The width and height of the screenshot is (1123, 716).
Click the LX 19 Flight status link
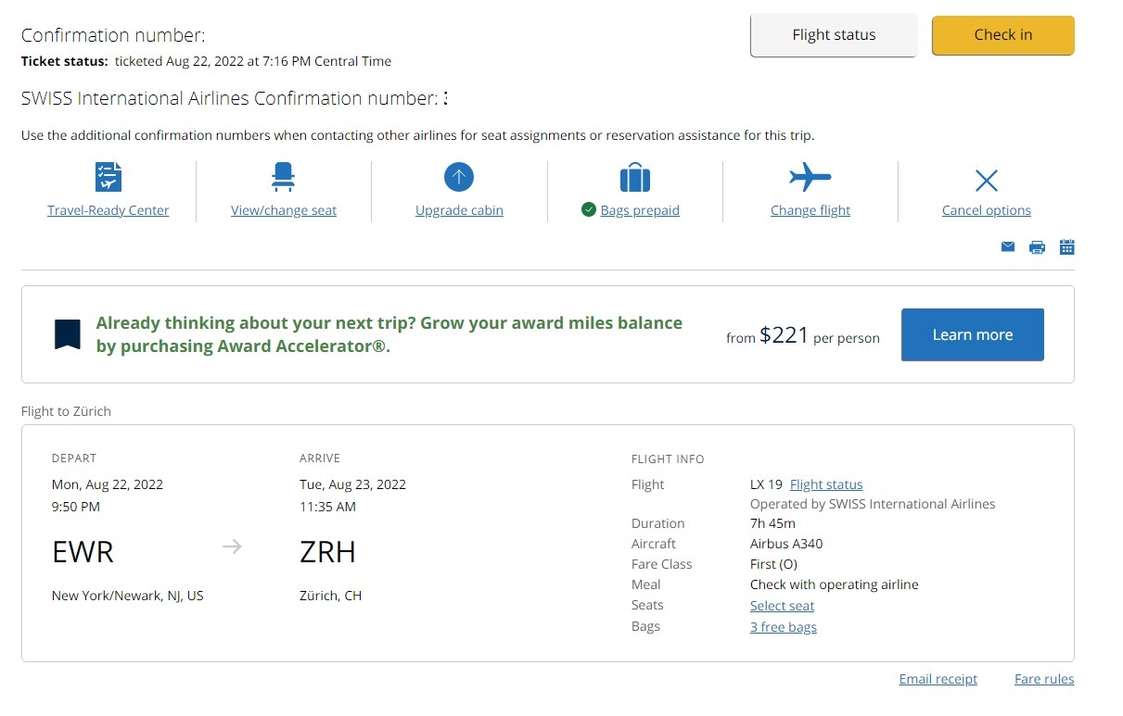(826, 484)
